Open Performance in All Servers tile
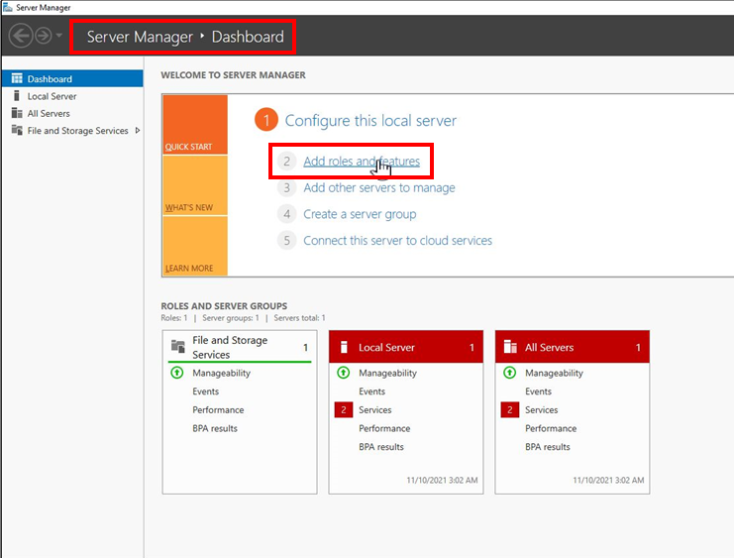Image resolution: width=734 pixels, height=558 pixels. click(551, 428)
